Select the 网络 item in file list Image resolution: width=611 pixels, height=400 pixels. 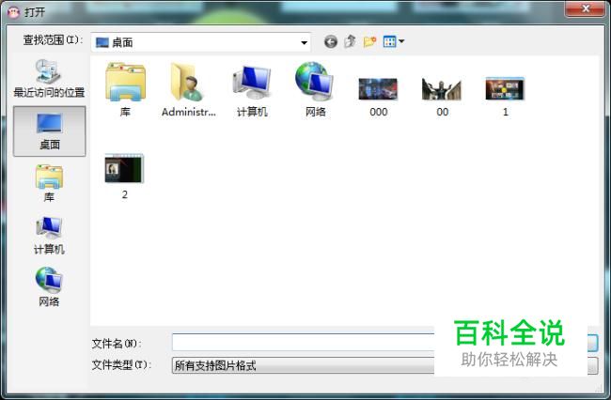coord(315,90)
